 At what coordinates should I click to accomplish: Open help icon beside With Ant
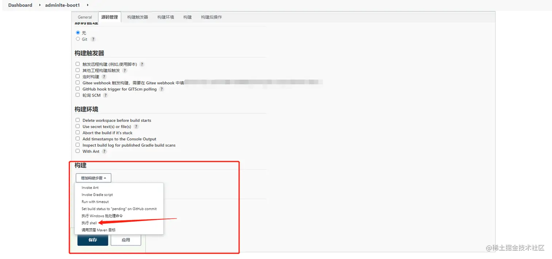[x=104, y=151]
